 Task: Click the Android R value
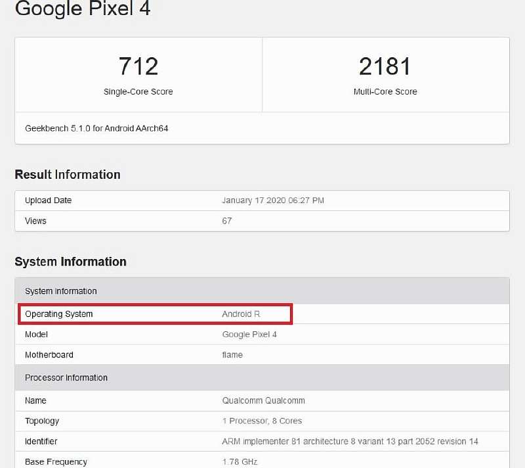(241, 314)
